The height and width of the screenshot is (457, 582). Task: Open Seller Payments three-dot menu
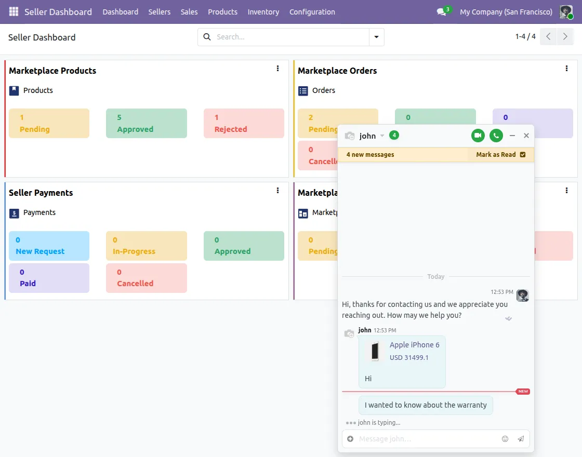pyautogui.click(x=277, y=190)
